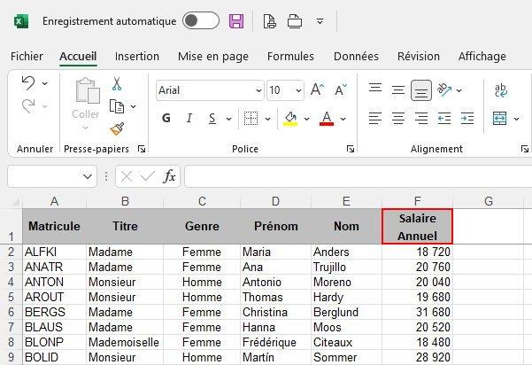Image resolution: width=532 pixels, height=365 pixels.
Task: Select the Salaire Annuel header cell
Action: pos(417,226)
